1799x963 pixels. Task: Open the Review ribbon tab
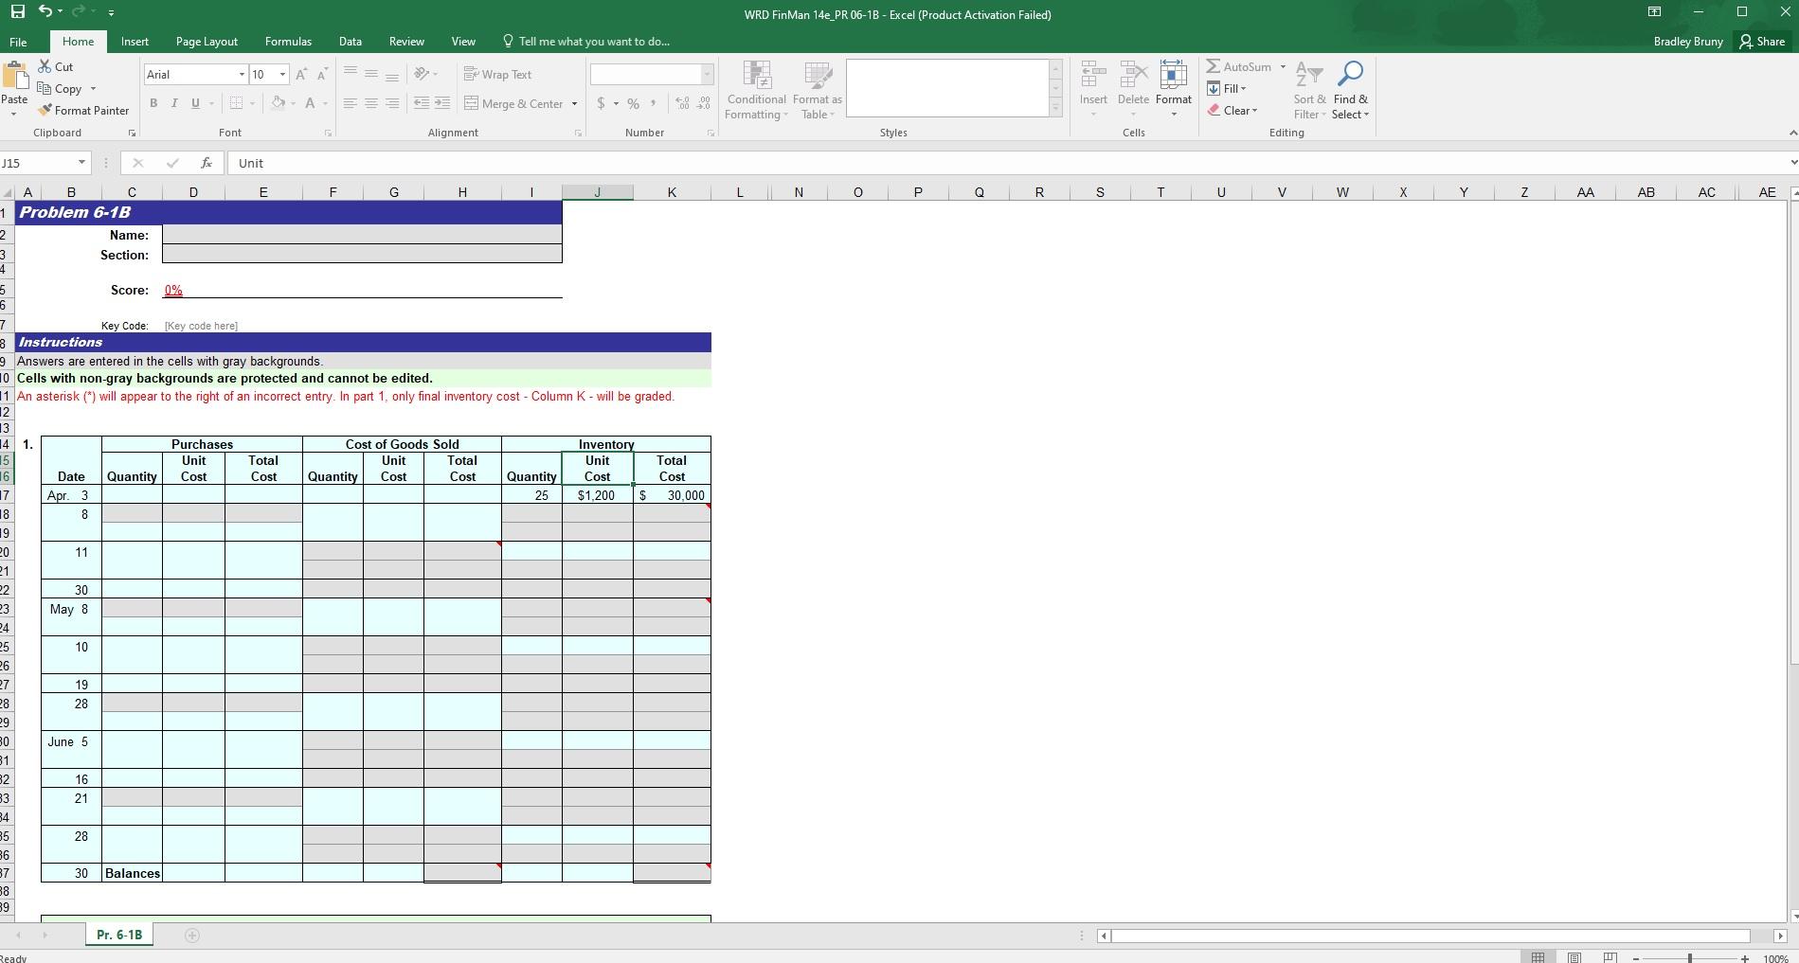pyautogui.click(x=406, y=41)
